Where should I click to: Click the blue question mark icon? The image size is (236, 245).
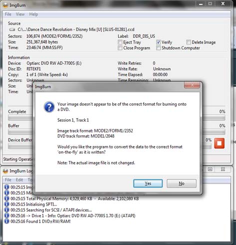coord(49,107)
